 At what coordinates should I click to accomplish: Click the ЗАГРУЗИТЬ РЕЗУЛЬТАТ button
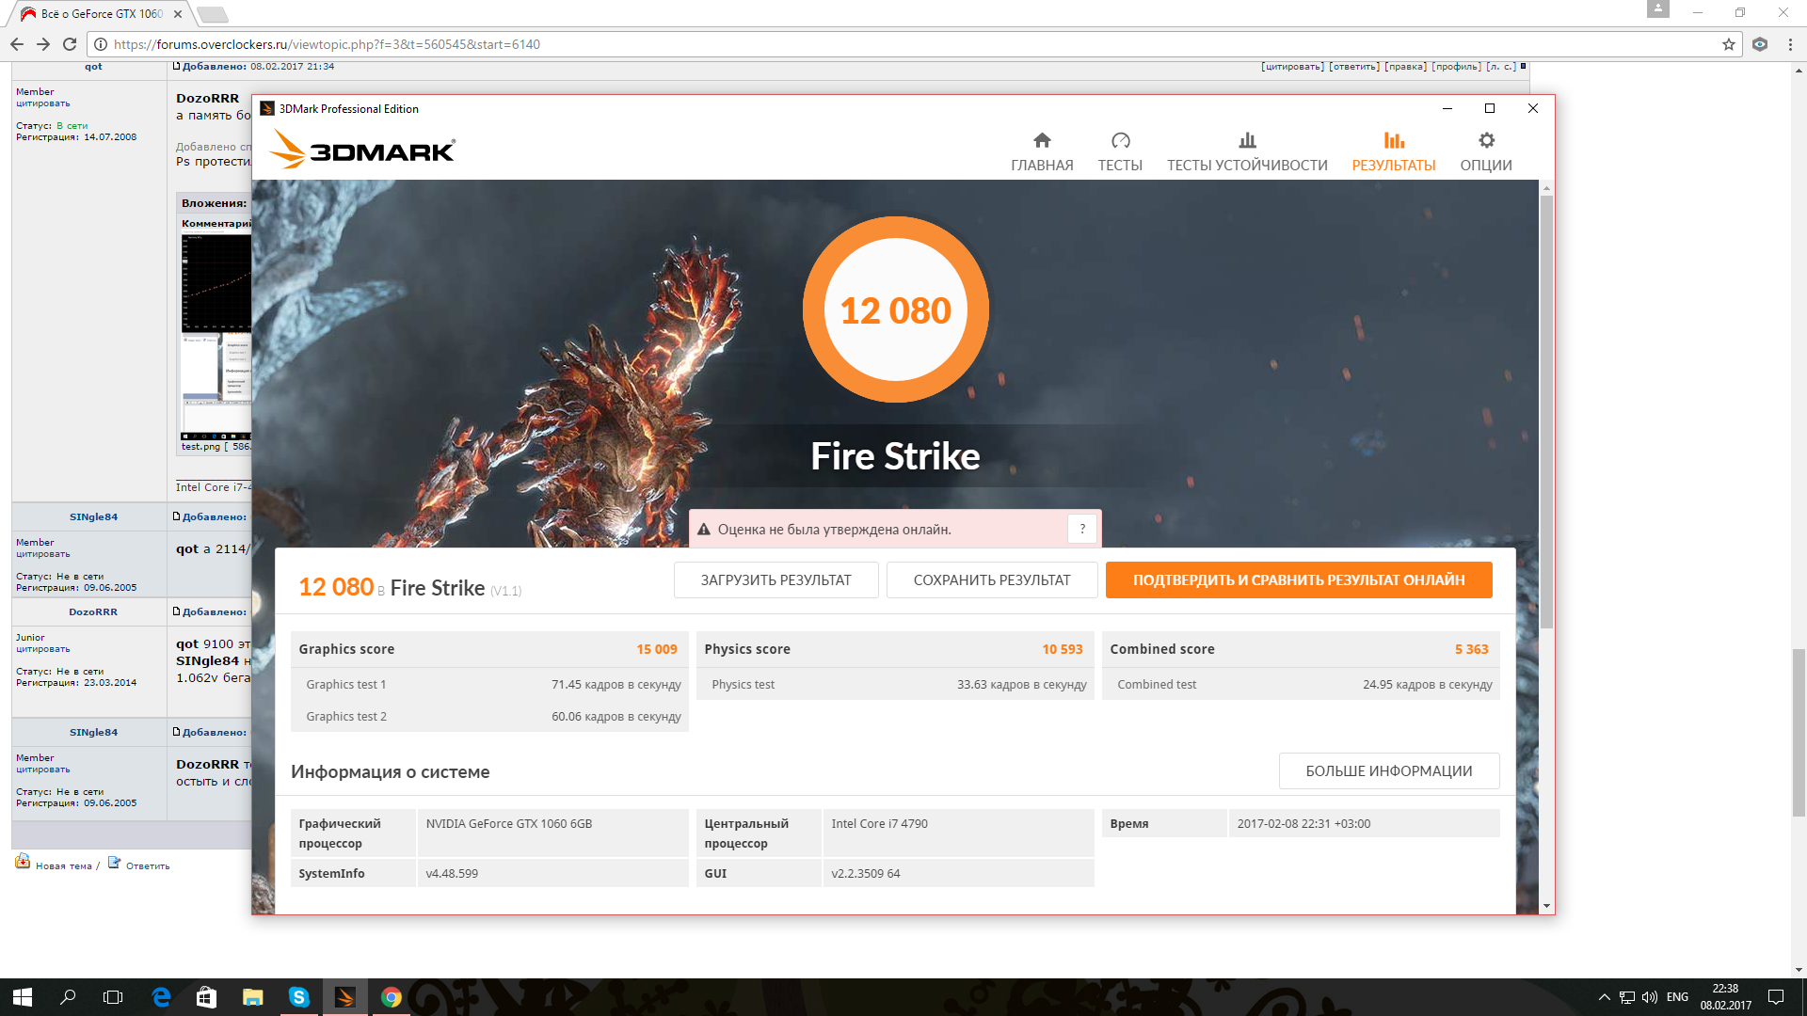[x=776, y=580]
